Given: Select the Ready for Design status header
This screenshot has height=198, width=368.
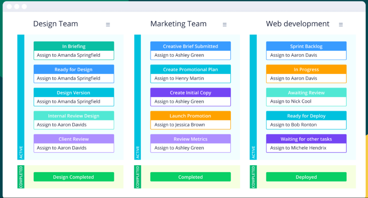Looking at the screenshot, I should (x=74, y=69).
